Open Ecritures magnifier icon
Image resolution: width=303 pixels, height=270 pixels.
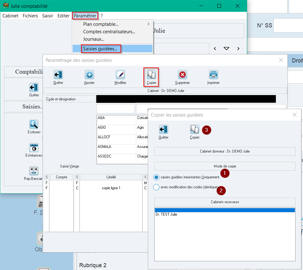click(34, 124)
